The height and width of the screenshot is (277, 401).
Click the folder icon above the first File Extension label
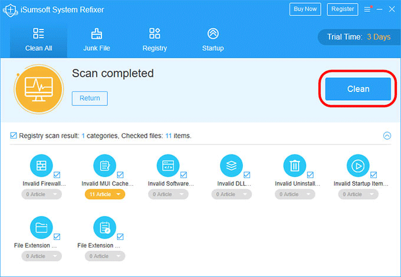41,227
